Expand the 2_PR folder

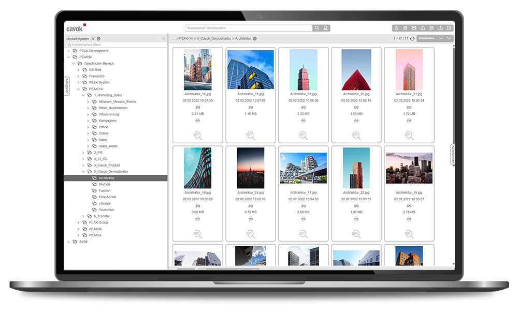point(83,153)
